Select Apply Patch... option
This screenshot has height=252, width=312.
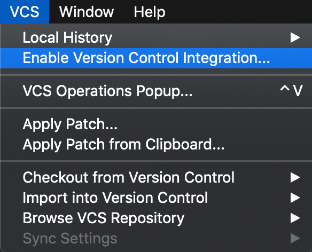156,124
